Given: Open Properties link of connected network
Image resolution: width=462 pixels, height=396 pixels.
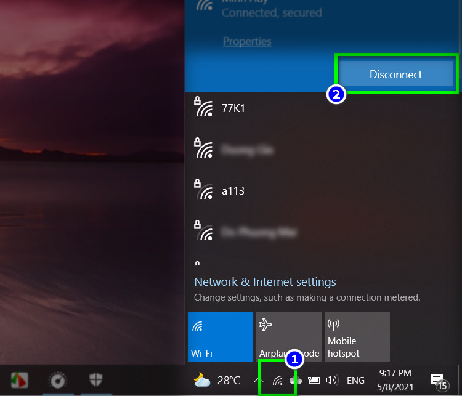Looking at the screenshot, I should (x=246, y=41).
